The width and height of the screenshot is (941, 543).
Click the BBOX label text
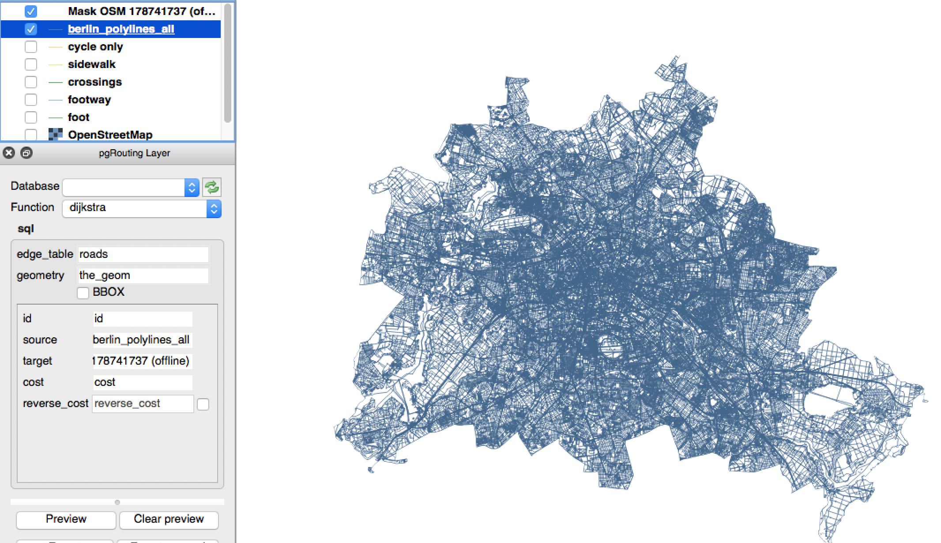tap(109, 292)
